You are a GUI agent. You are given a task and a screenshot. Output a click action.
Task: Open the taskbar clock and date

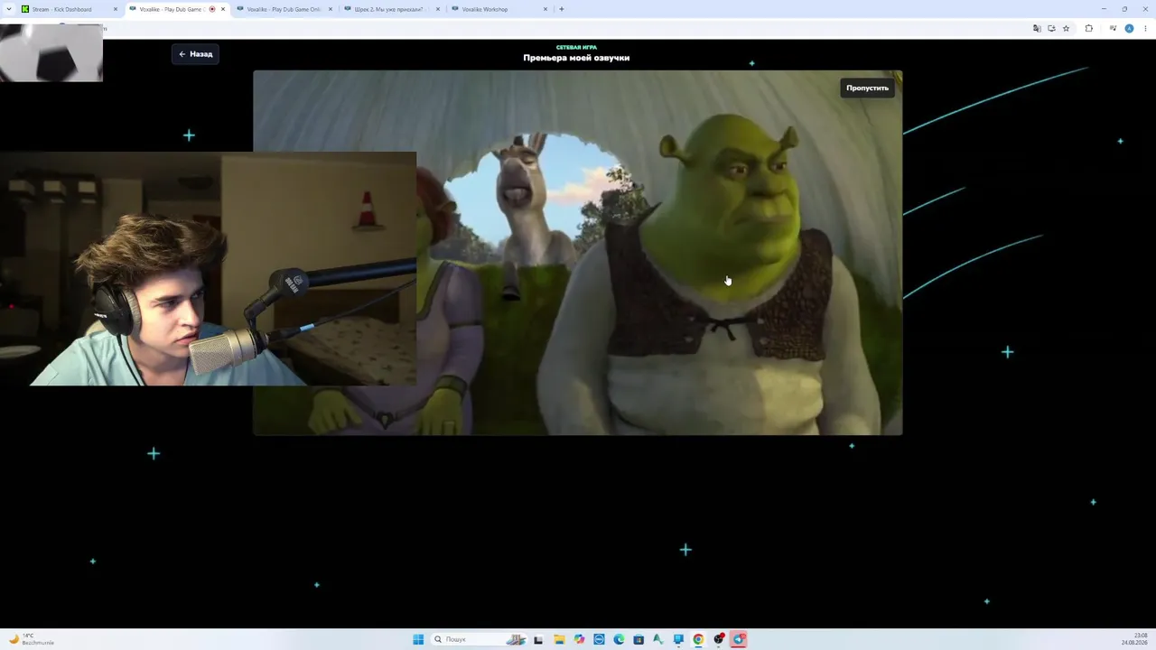click(1134, 639)
